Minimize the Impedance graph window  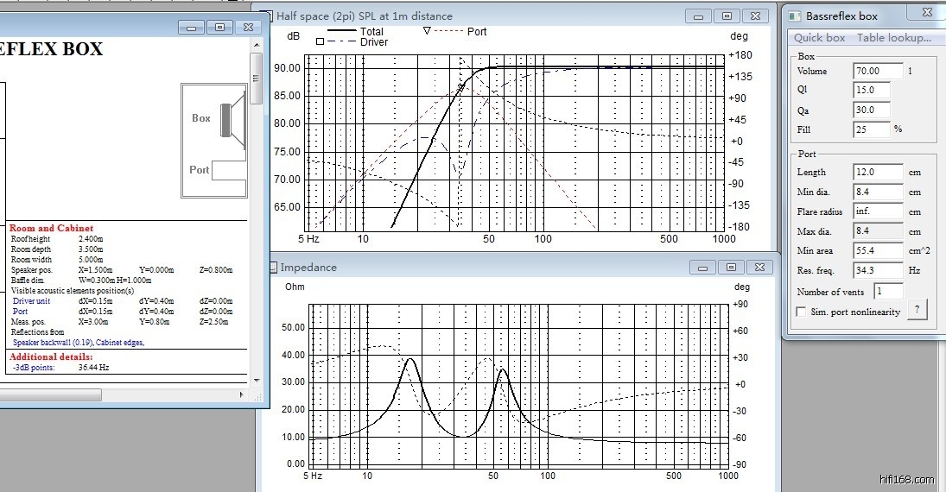703,267
